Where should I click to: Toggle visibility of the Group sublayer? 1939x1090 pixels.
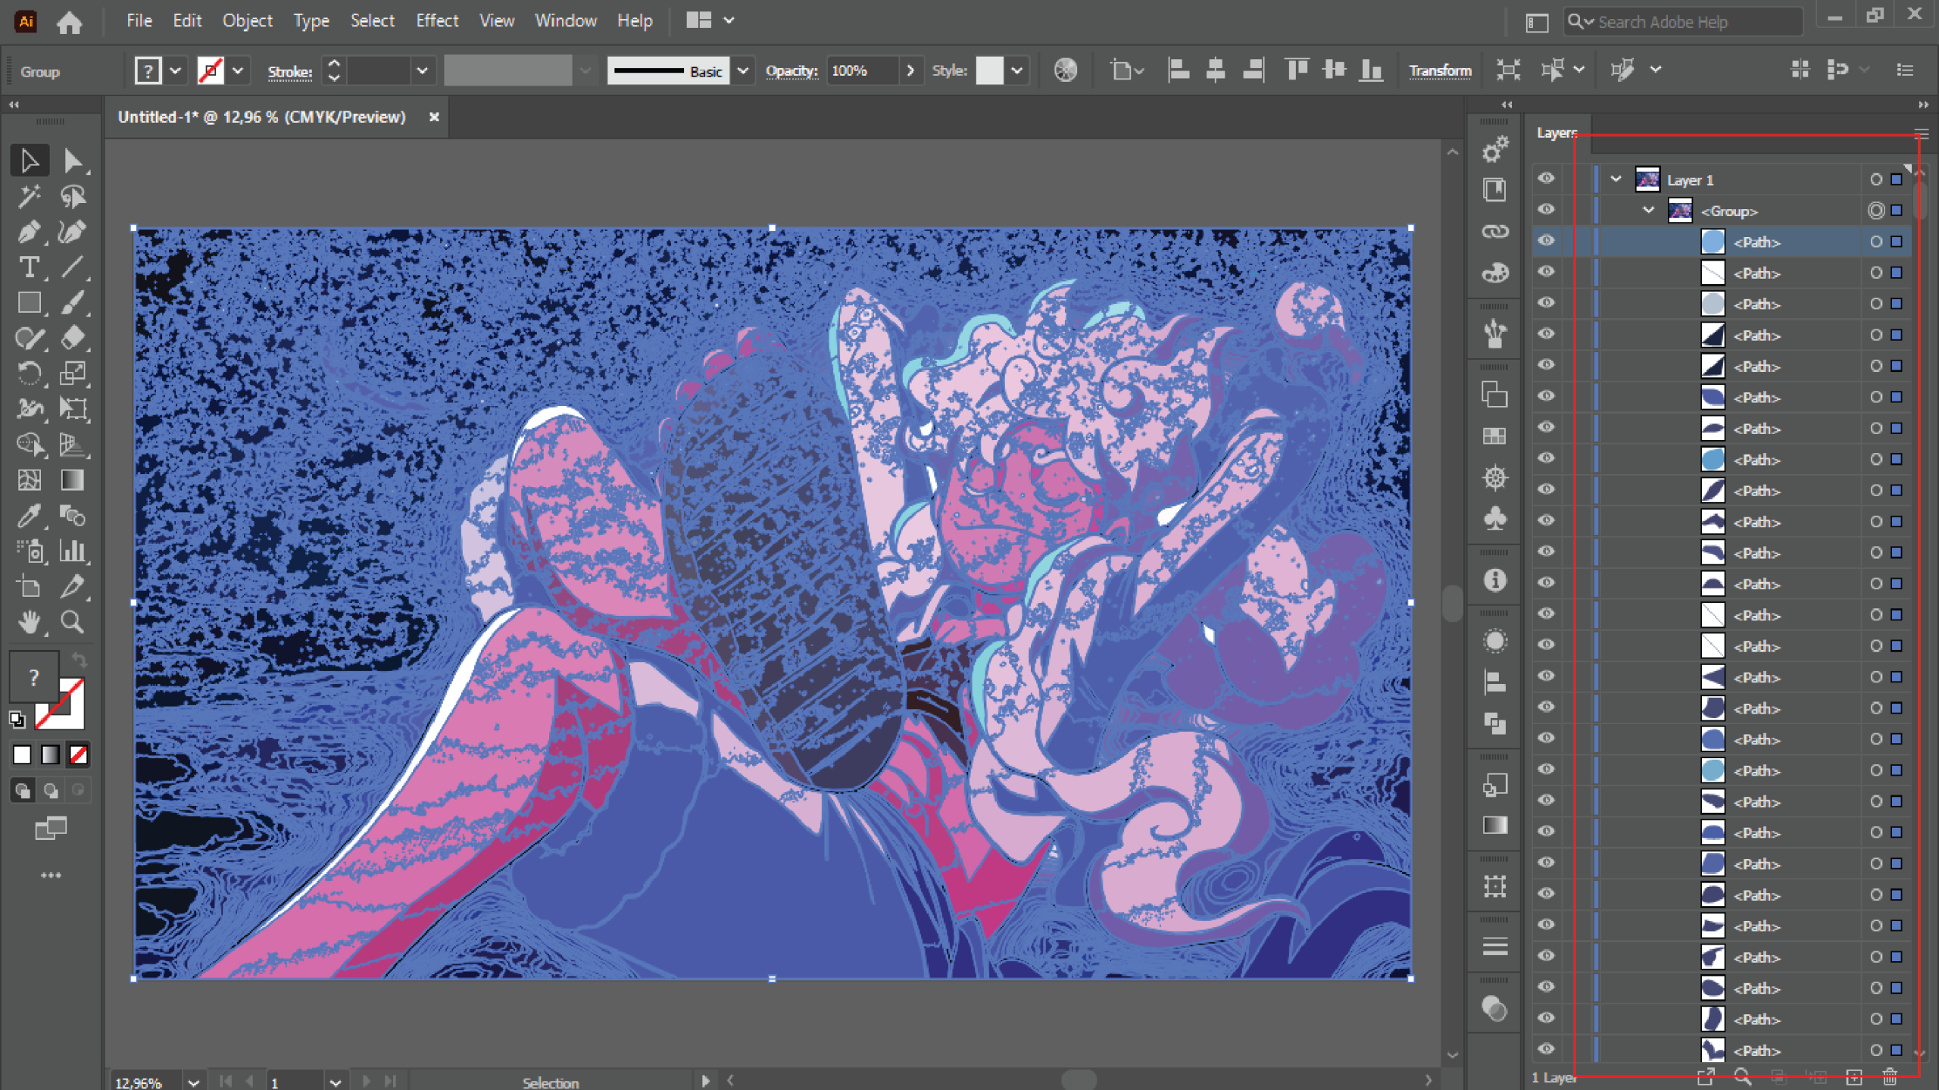[1546, 210]
